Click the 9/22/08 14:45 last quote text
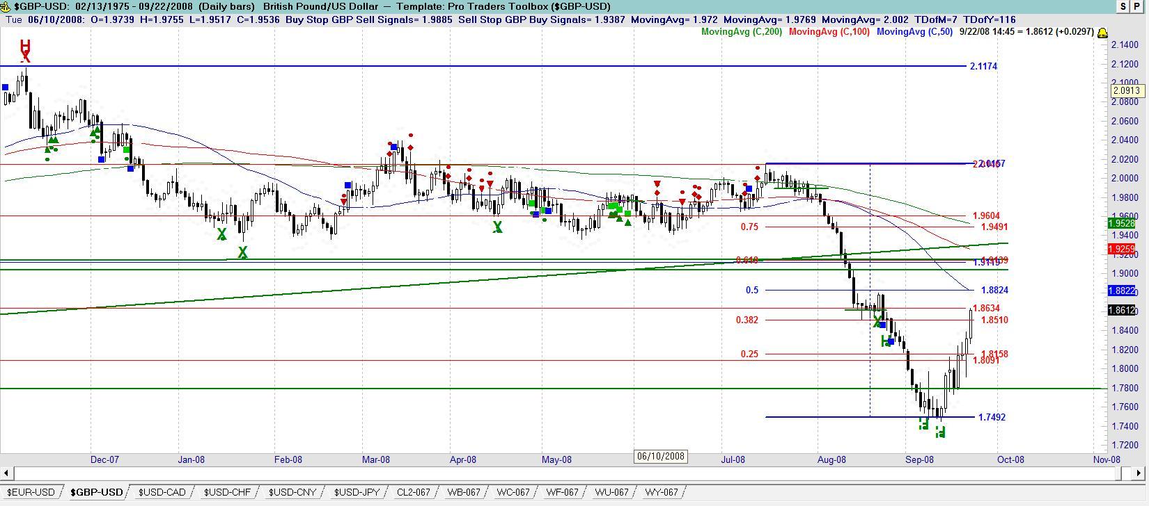 [x=1026, y=31]
